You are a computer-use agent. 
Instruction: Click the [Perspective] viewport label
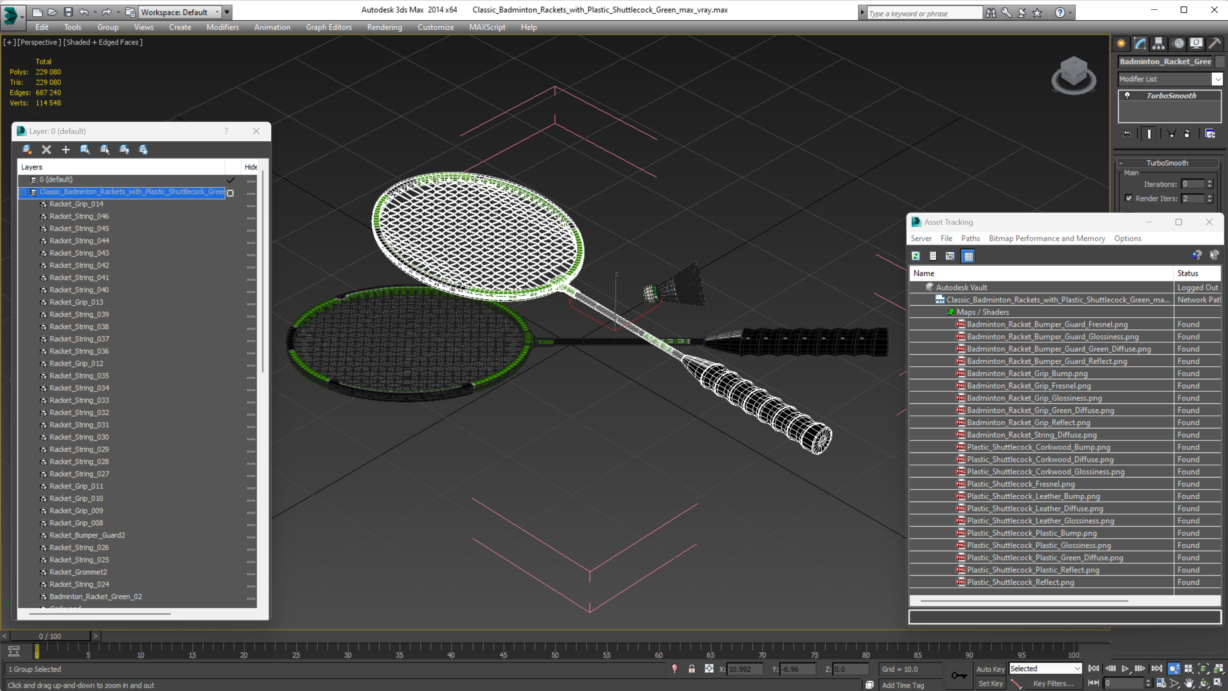click(39, 43)
